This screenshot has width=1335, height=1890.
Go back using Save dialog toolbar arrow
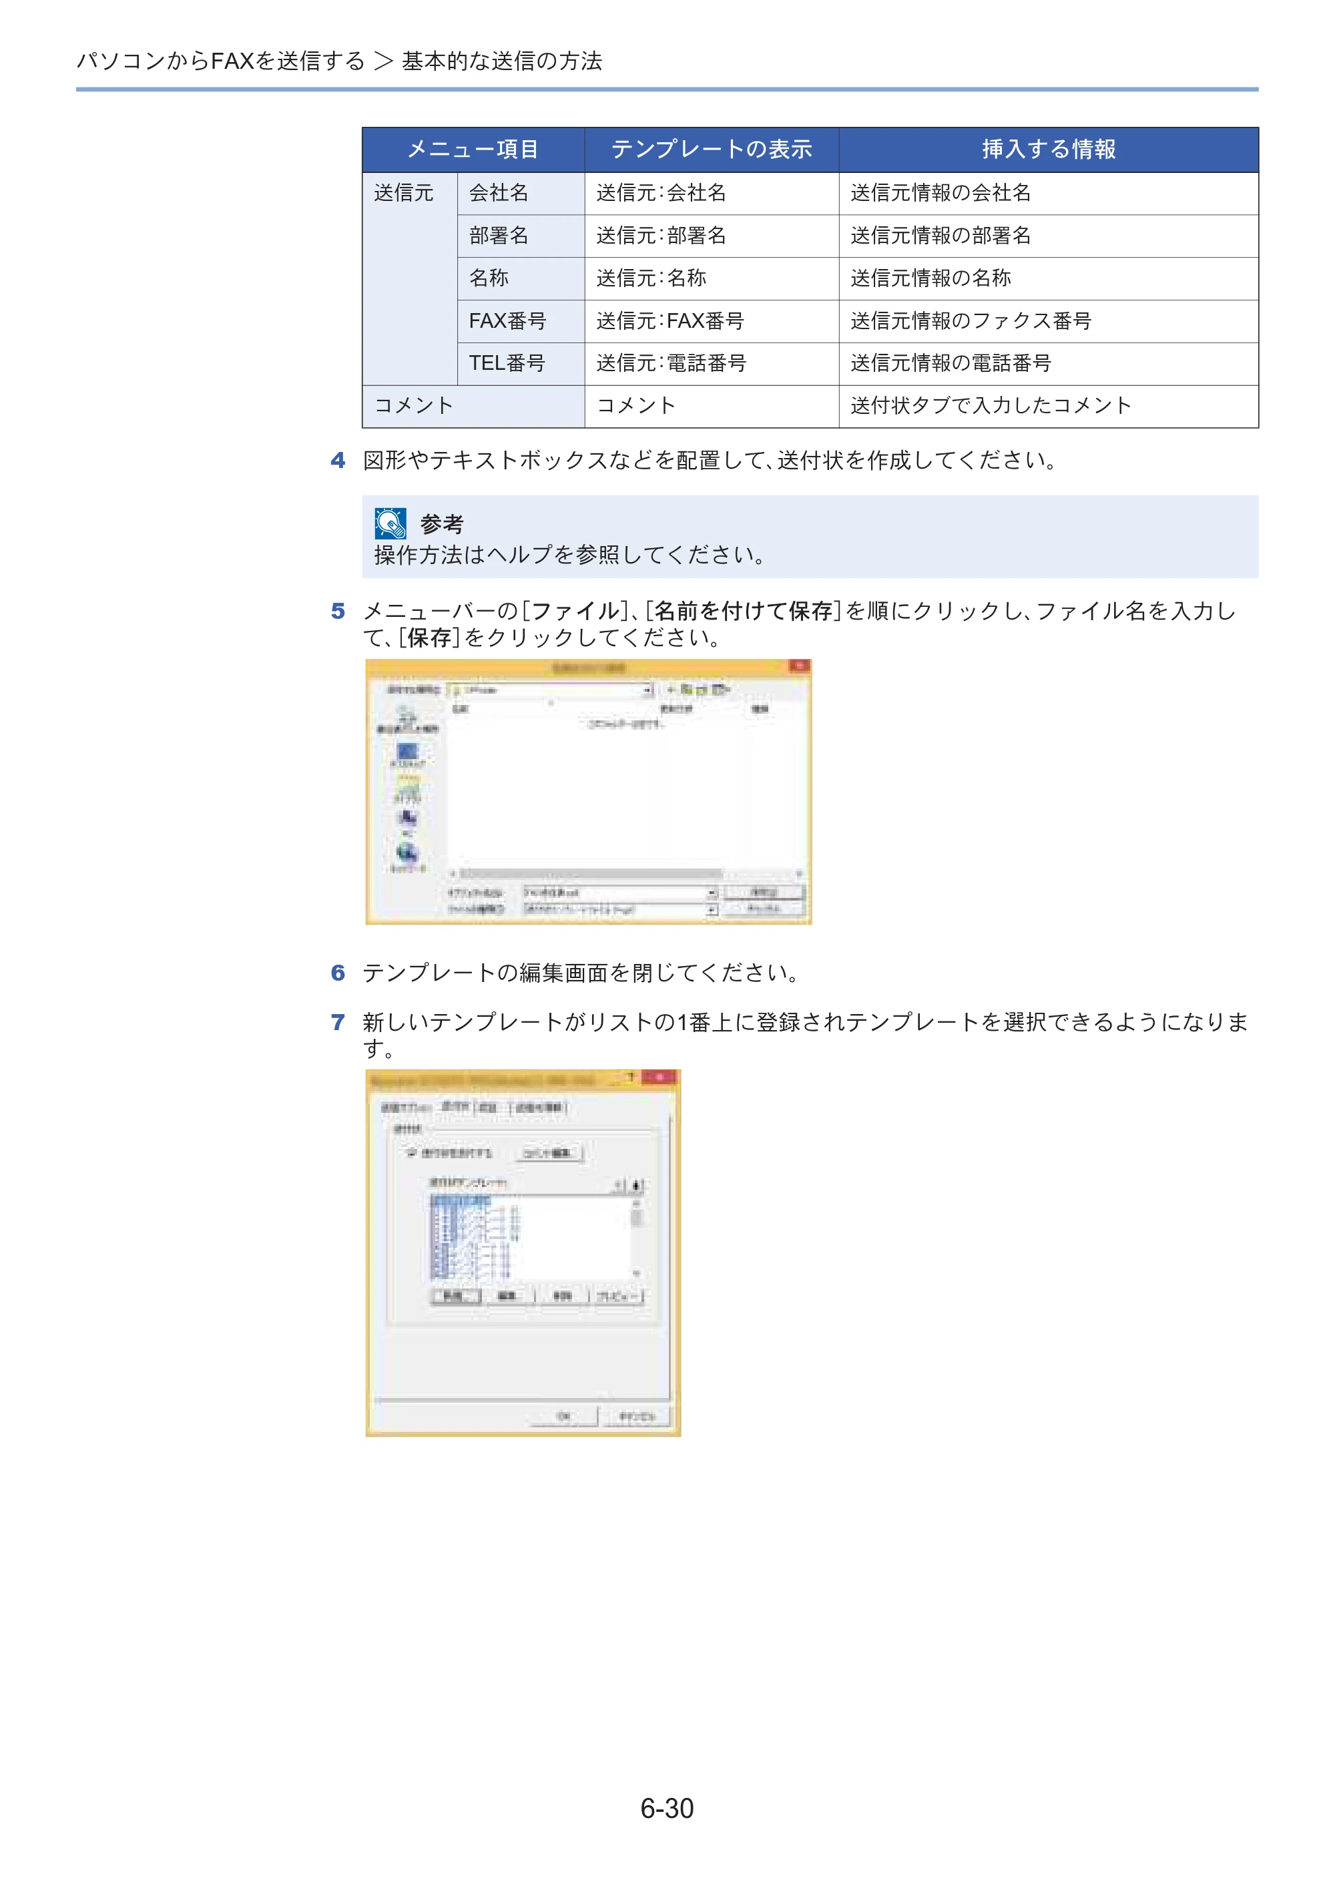671,689
